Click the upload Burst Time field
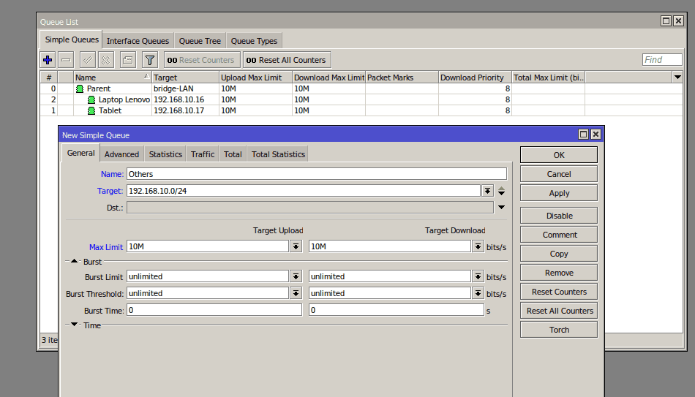 pos(214,310)
